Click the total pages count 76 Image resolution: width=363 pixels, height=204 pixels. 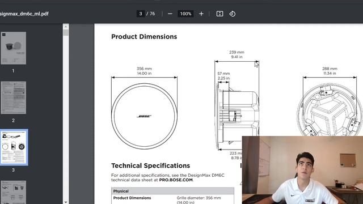[152, 14]
